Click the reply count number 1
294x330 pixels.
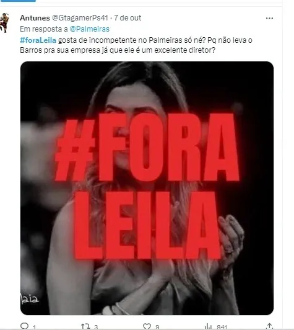34,327
